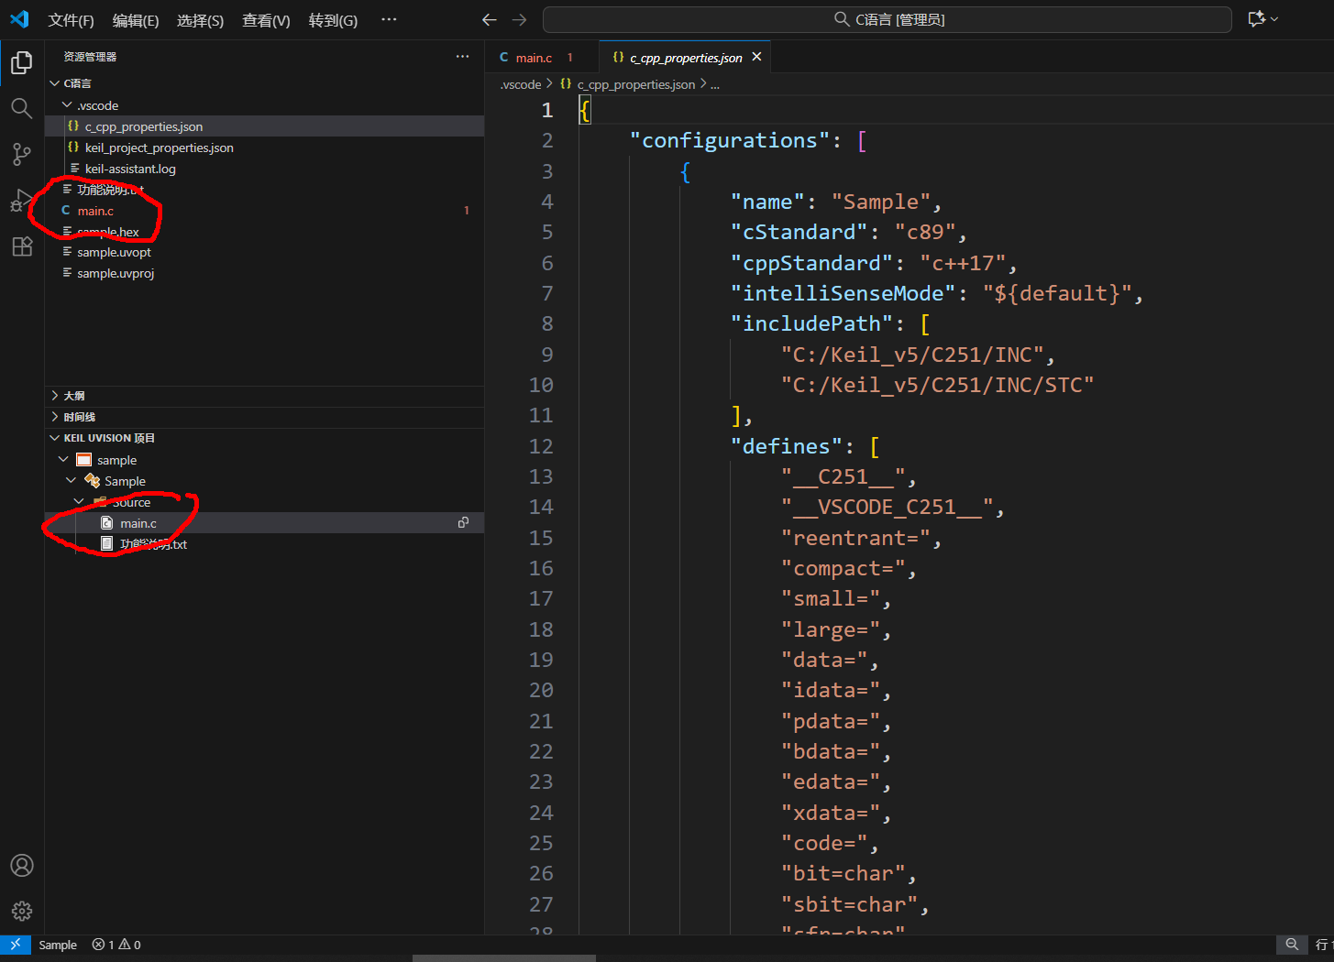This screenshot has height=962, width=1334.
Task: Open main.c in the explorer file tree
Action: pyautogui.click(x=265, y=211)
